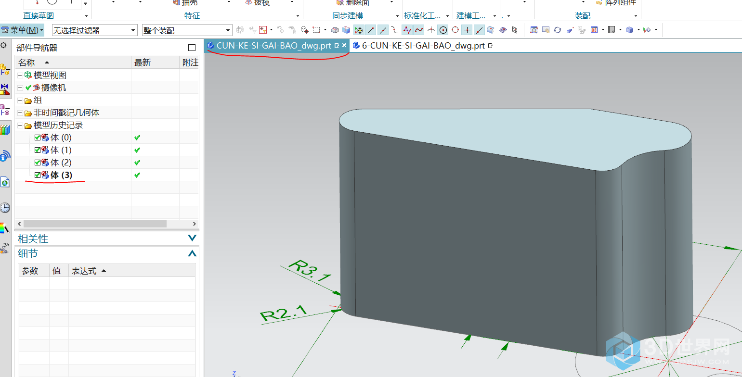Open the HD3D info tools sidebar icon
This screenshot has width=742, height=377.
tap(5, 155)
